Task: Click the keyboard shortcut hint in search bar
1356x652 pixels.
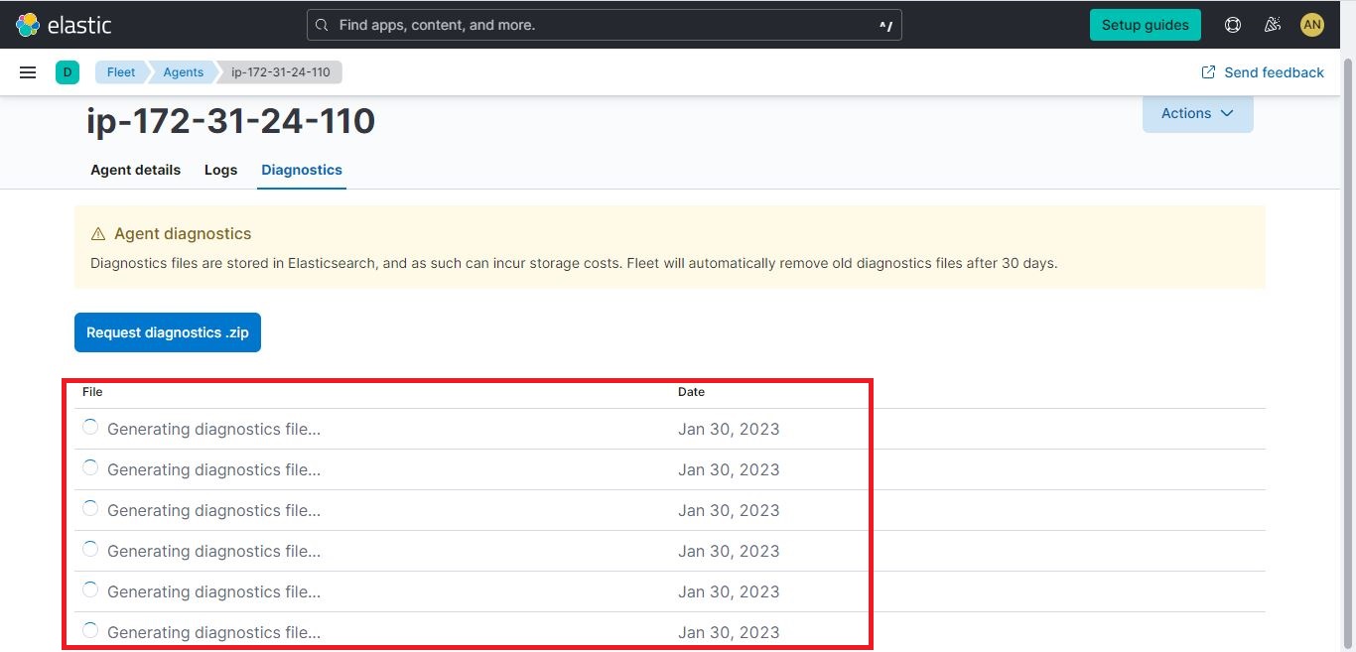Action: [x=883, y=24]
